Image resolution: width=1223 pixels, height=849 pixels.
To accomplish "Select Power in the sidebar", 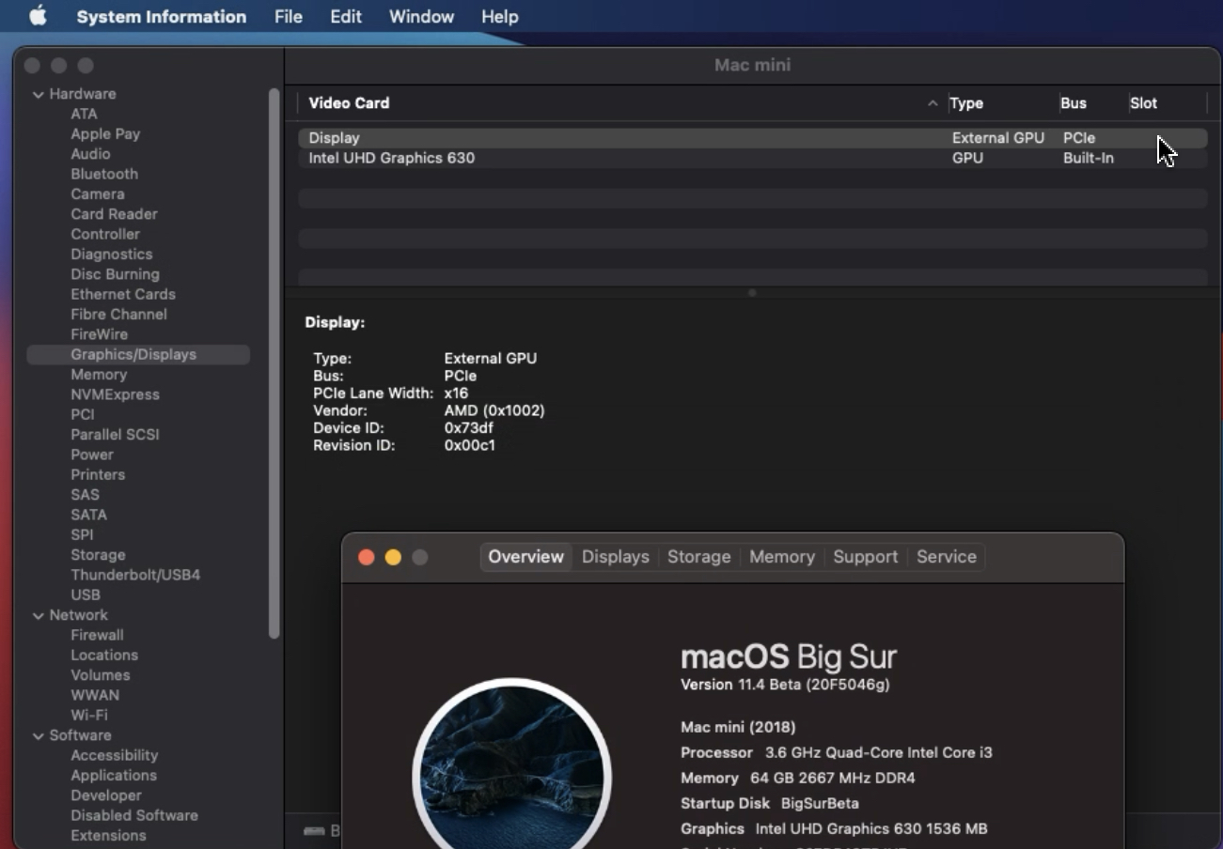I will pyautogui.click(x=92, y=455).
